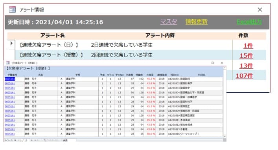Click student ID link in A1201809 row
Viewport: 278px width, 150px height.
pos(10,111)
